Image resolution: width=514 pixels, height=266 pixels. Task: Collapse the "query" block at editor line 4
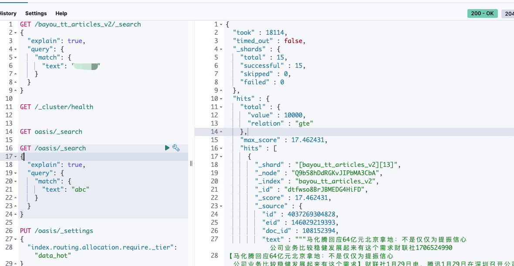15,50
